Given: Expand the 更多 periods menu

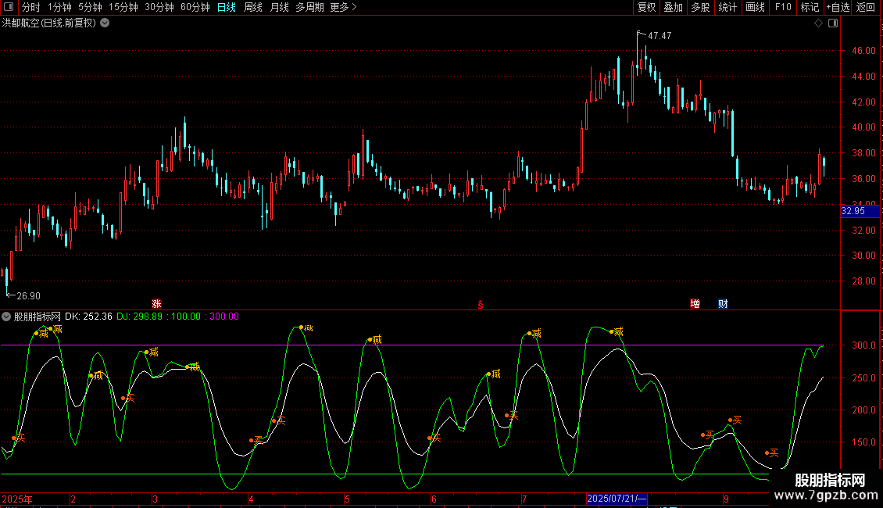Looking at the screenshot, I should coord(343,8).
